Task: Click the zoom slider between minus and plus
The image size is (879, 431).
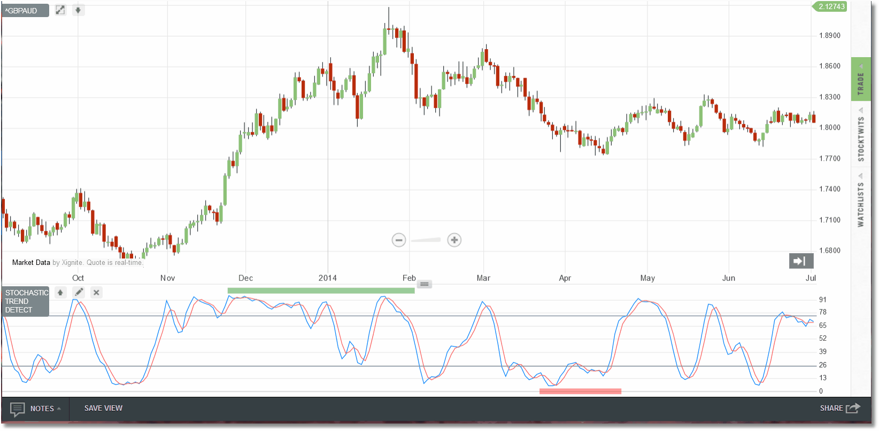Action: [426, 240]
